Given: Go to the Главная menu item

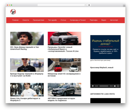Looking at the screenshot, I should (15, 20).
